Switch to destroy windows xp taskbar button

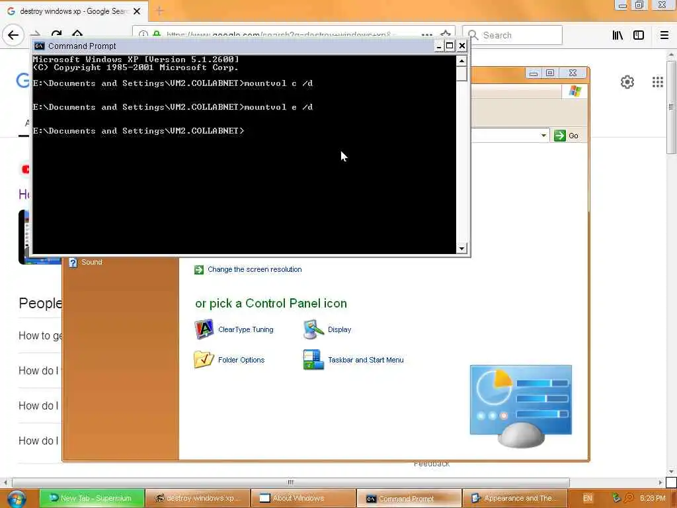point(198,498)
